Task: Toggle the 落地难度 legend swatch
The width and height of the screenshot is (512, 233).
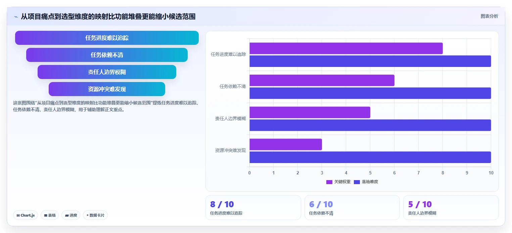Action: click(x=357, y=182)
